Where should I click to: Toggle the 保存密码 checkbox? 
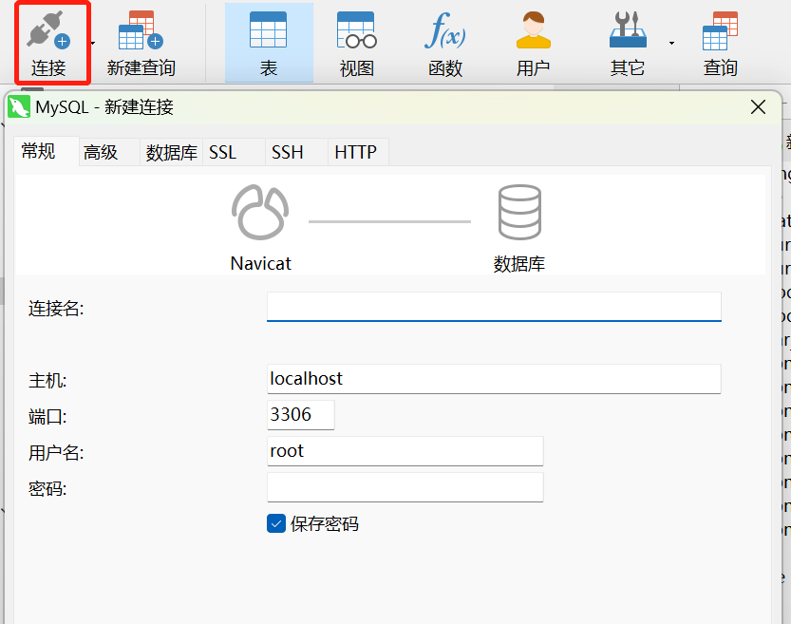click(x=276, y=523)
